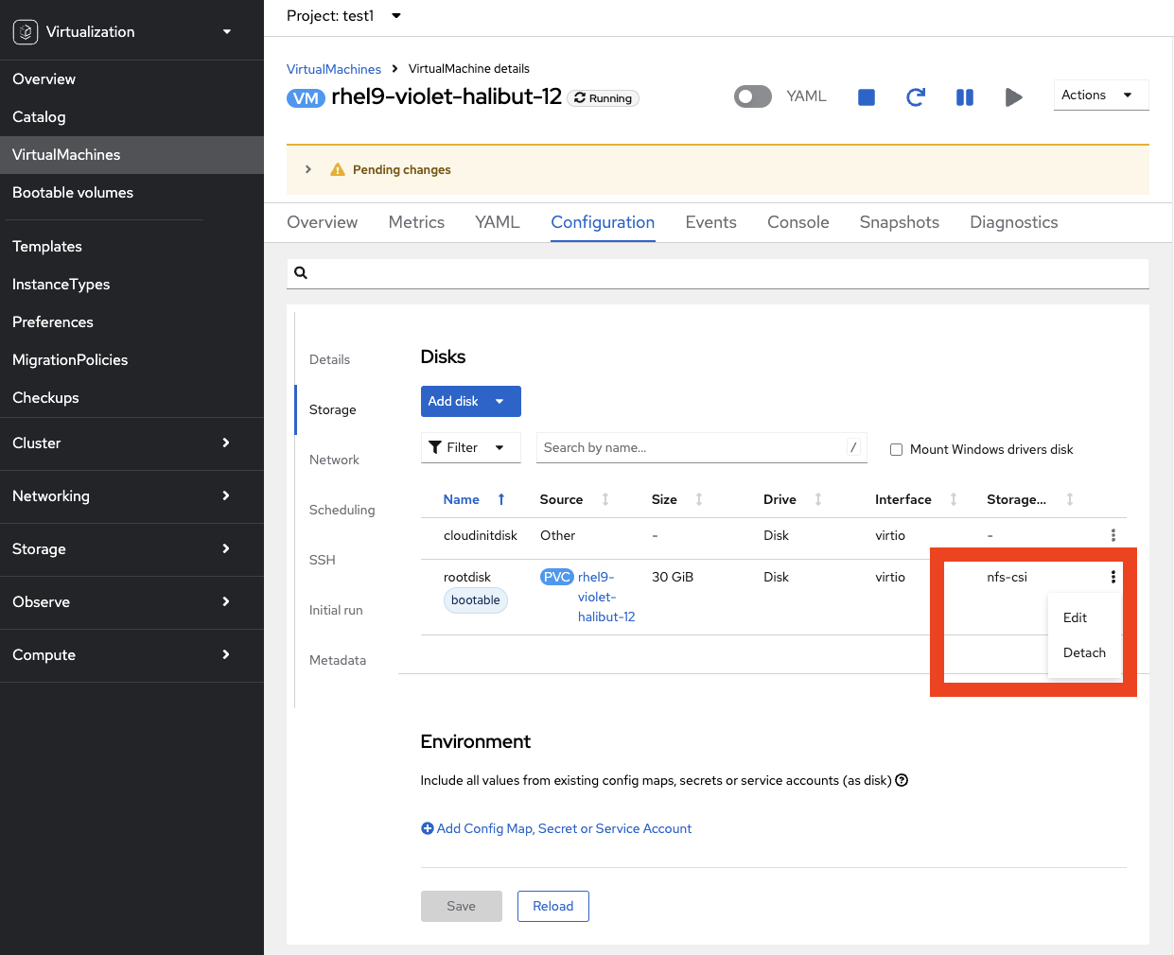Sort disks by Size column arrows
This screenshot has height=955, width=1174.
pyautogui.click(x=699, y=499)
